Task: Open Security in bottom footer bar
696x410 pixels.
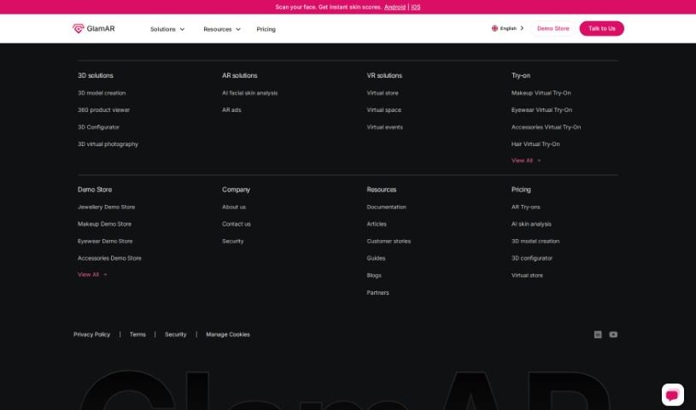Action: [176, 335]
